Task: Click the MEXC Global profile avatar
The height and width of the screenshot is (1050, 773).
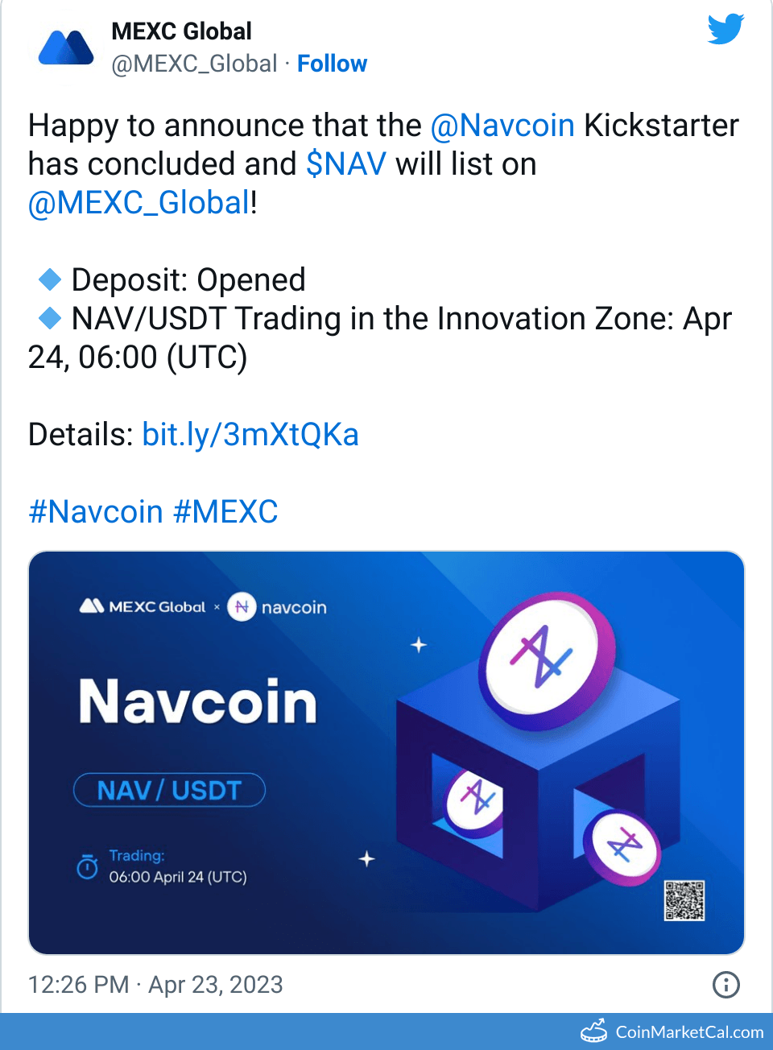Action: click(66, 48)
